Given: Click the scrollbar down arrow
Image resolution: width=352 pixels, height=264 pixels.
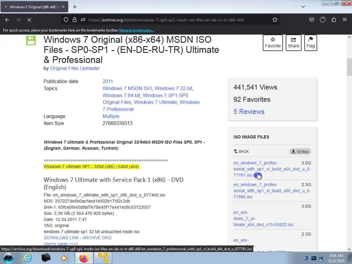Looking at the screenshot, I should coord(349,249).
